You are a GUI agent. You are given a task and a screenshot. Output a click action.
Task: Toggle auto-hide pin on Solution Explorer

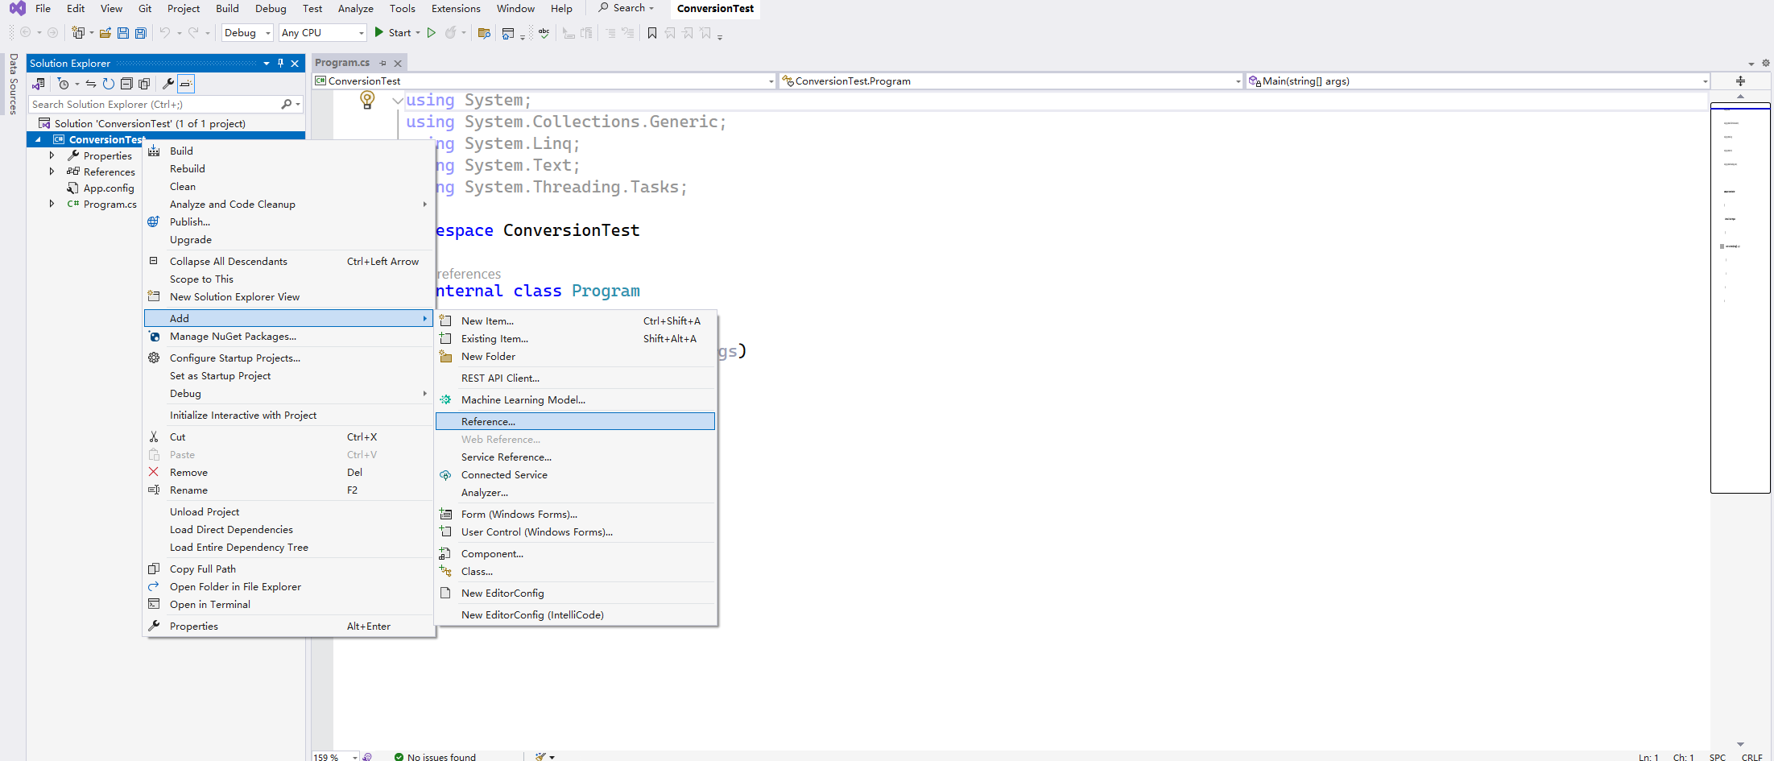pos(280,64)
